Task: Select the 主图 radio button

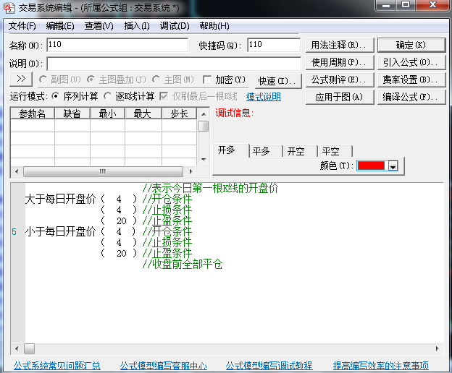Action: tap(156, 80)
